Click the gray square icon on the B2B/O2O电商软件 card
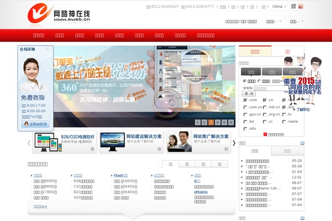This screenshot has height=221, width=332. 92,149
